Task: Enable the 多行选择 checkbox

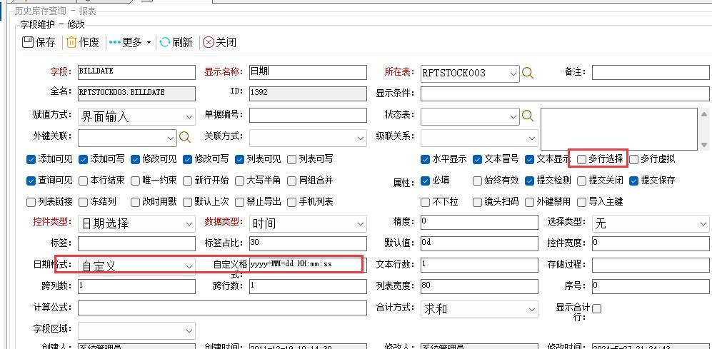Action: coord(582,159)
